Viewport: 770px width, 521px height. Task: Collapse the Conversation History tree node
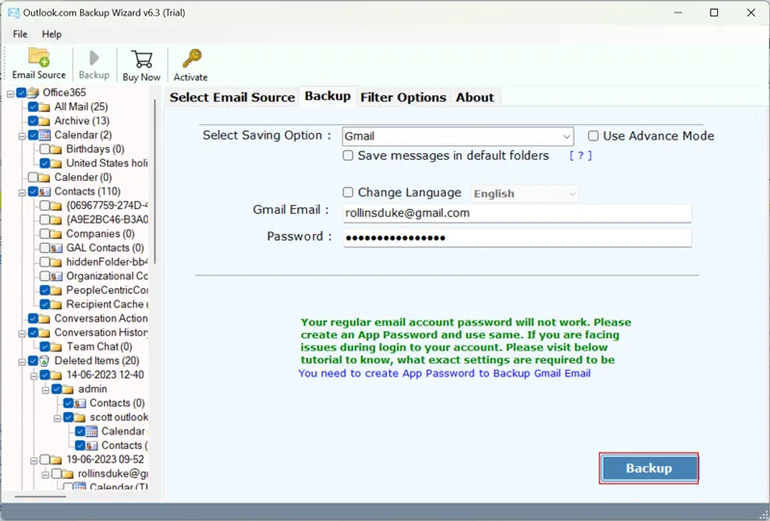click(x=22, y=333)
